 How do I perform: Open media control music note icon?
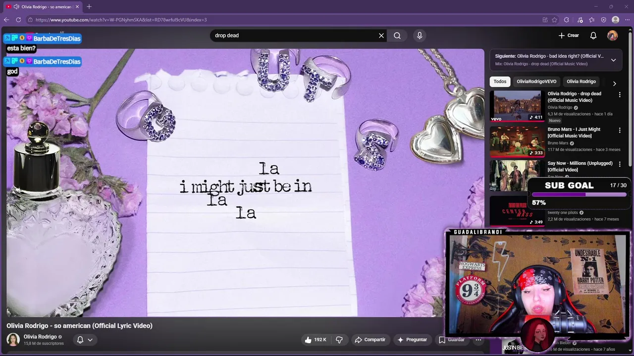(580, 20)
